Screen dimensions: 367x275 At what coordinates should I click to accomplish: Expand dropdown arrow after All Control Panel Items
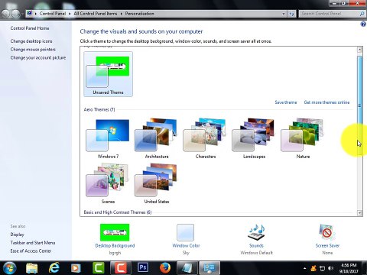tap(121, 14)
